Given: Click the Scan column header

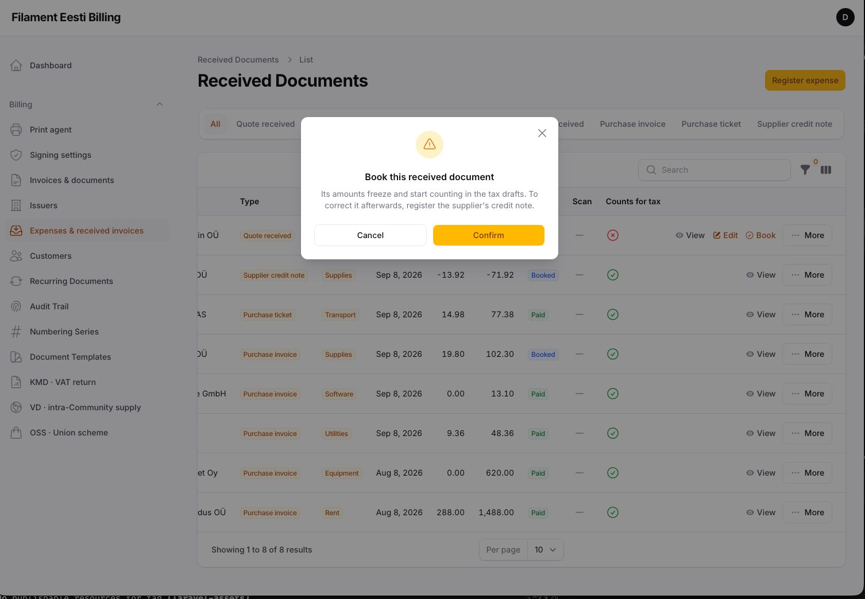Looking at the screenshot, I should (582, 201).
